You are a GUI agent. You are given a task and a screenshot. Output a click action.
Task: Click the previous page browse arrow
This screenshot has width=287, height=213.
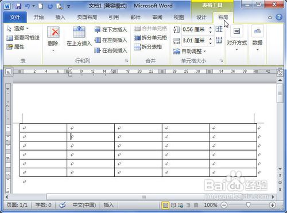(x=280, y=175)
